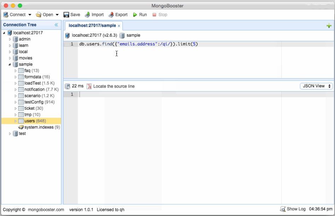Viewport: 335px width, 216px height.
Task: Click the Export arrow icon
Action: 111,15
